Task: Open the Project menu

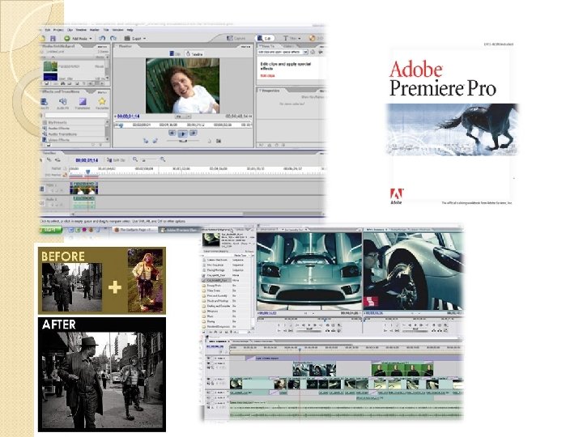Action: pyautogui.click(x=58, y=30)
